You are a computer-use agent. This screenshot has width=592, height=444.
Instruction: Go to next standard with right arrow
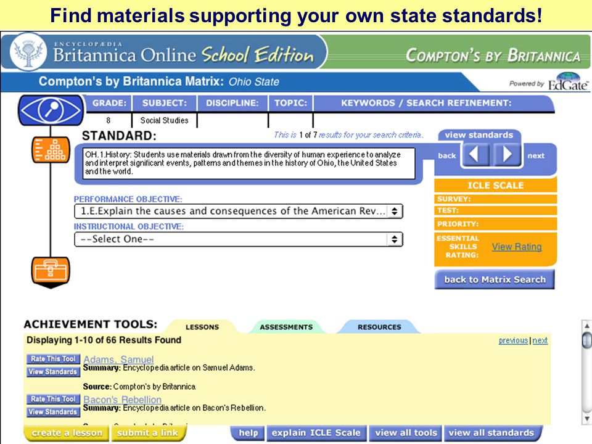[x=507, y=154]
